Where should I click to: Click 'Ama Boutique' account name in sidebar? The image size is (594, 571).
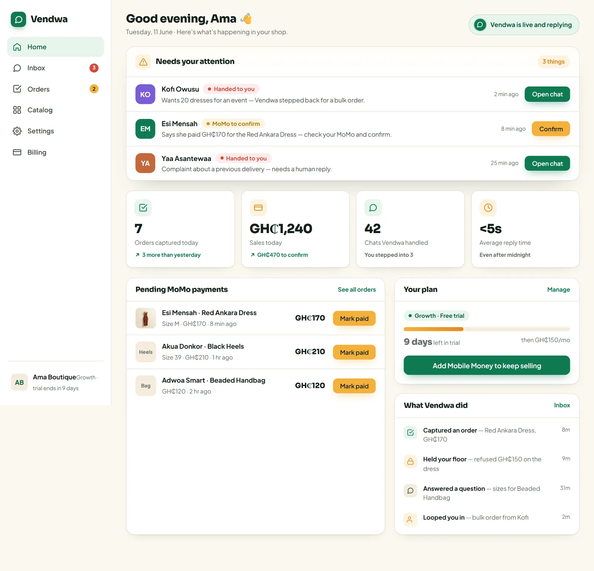(x=54, y=377)
